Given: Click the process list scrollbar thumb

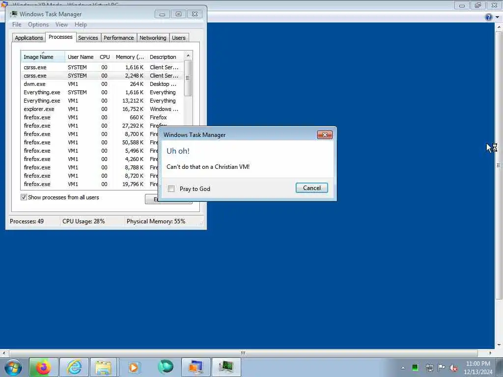Looking at the screenshot, I should click(x=188, y=78).
